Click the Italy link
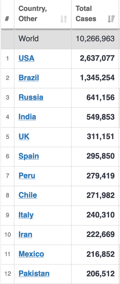The image size is (120, 284). [26, 215]
